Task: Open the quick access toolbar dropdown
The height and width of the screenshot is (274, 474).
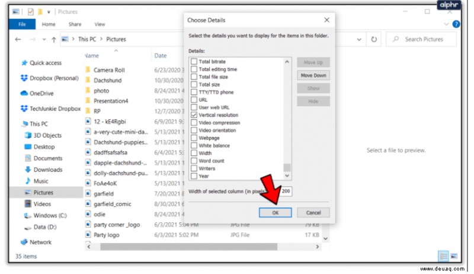Action: (x=49, y=12)
